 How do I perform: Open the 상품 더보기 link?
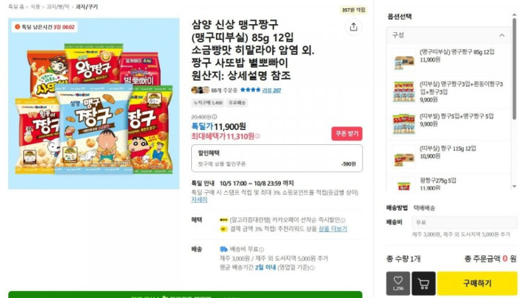coord(333,229)
